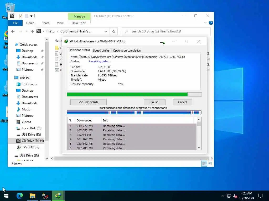This screenshot has width=269, height=201.
Task: Select USB Drive (D:) under This PC
Action: [x=31, y=135]
